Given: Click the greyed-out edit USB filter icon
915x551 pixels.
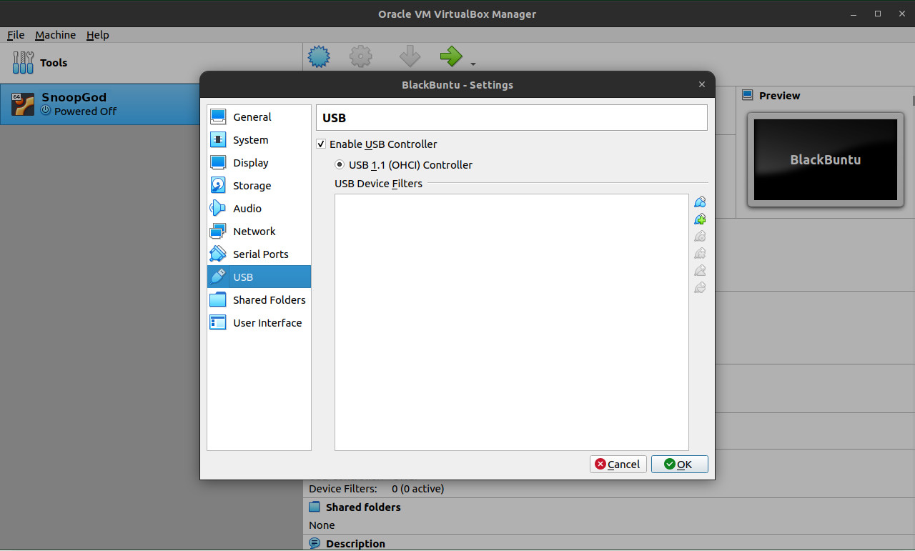Looking at the screenshot, I should (700, 237).
